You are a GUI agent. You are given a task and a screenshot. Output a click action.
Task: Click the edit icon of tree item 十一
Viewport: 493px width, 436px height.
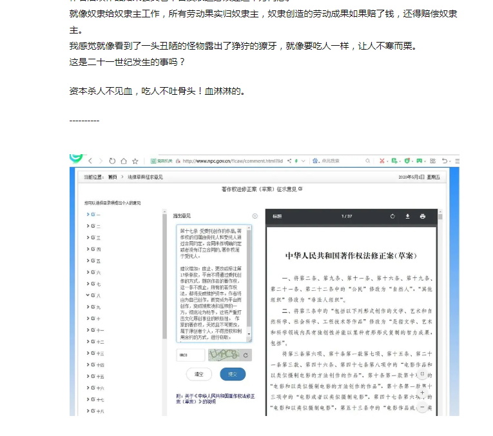click(93, 330)
